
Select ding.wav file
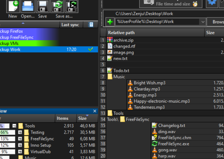(x=188, y=132)
